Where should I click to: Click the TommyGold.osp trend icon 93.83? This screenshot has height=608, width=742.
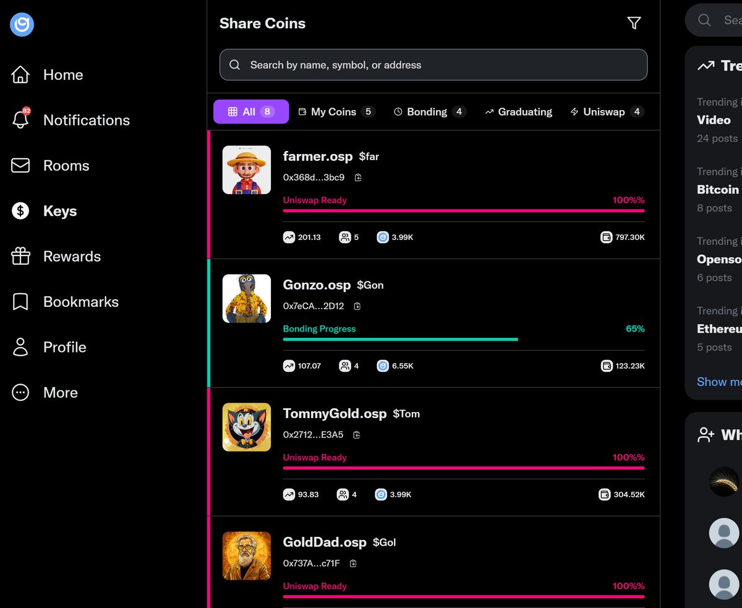click(x=289, y=494)
